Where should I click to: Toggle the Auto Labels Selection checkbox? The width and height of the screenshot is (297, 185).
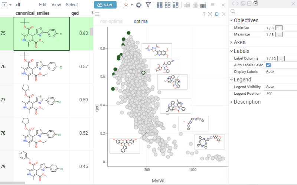(268, 65)
